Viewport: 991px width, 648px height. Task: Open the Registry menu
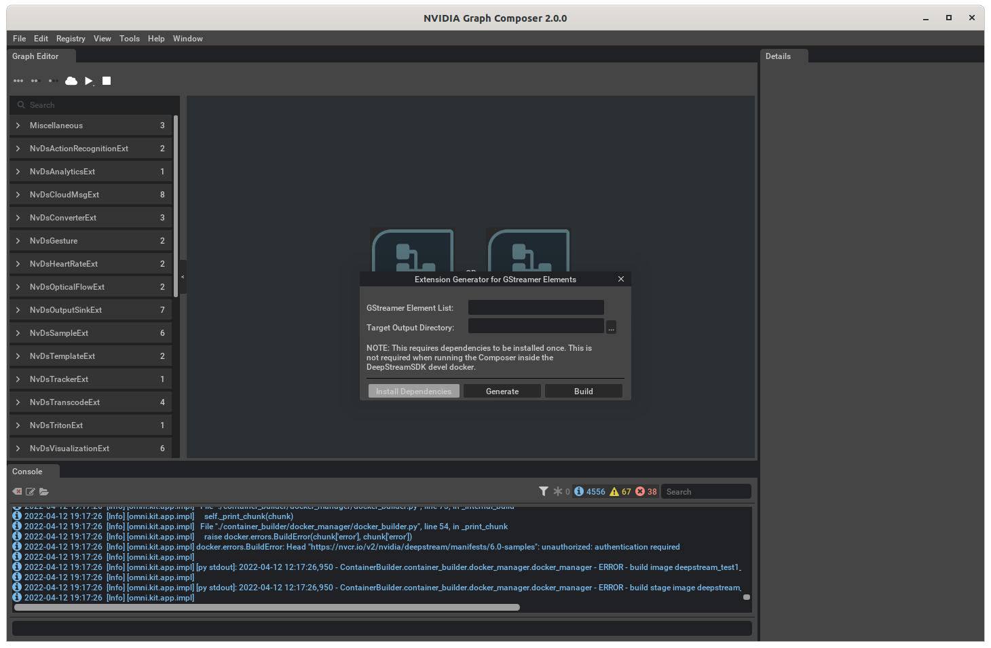tap(71, 39)
